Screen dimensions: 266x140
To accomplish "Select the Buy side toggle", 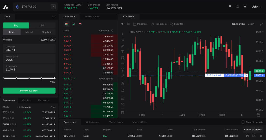I will (16, 26).
